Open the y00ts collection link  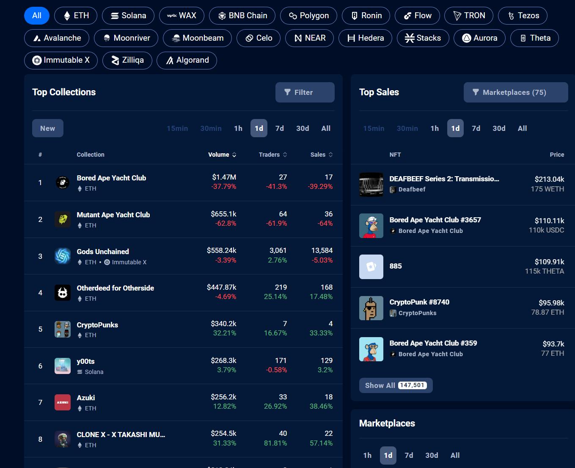[x=85, y=361]
